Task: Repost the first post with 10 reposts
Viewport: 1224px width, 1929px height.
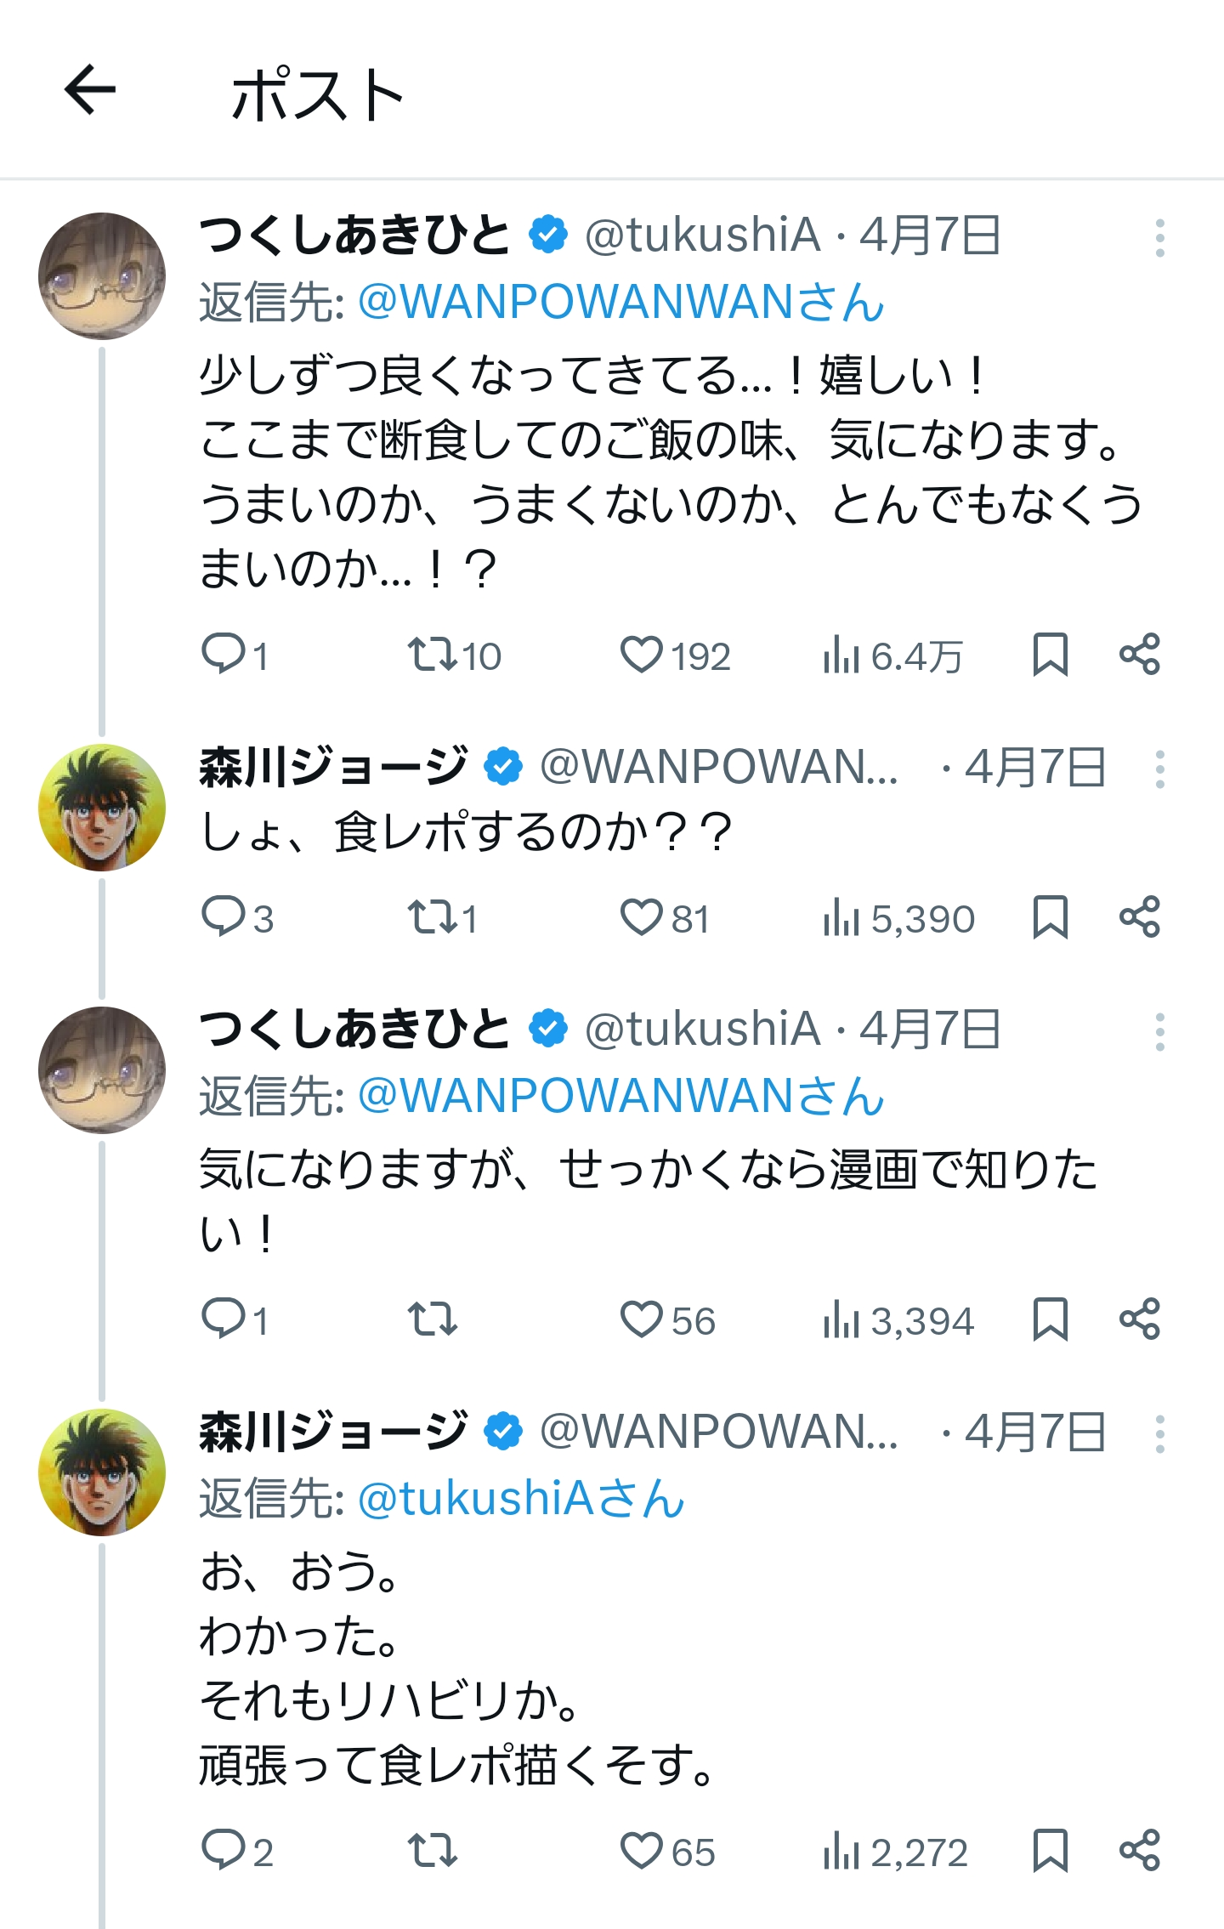Action: pos(433,655)
